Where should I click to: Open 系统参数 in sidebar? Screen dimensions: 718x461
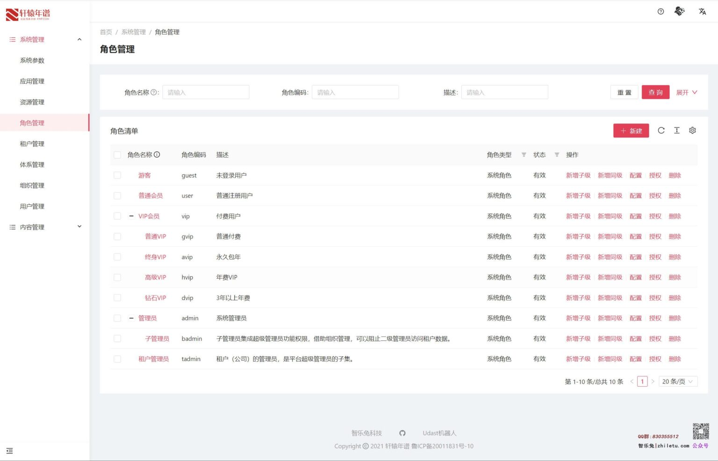coord(32,60)
